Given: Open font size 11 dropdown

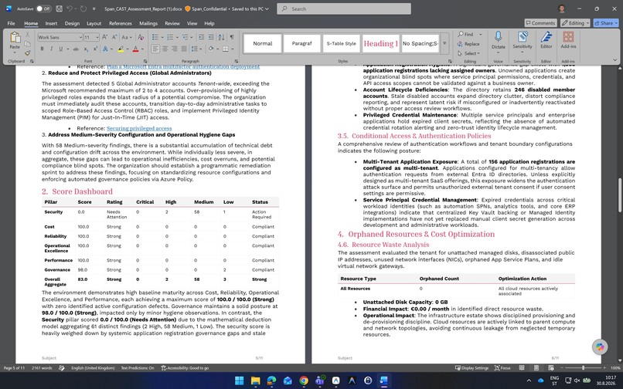Looking at the screenshot, I should coord(97,37).
